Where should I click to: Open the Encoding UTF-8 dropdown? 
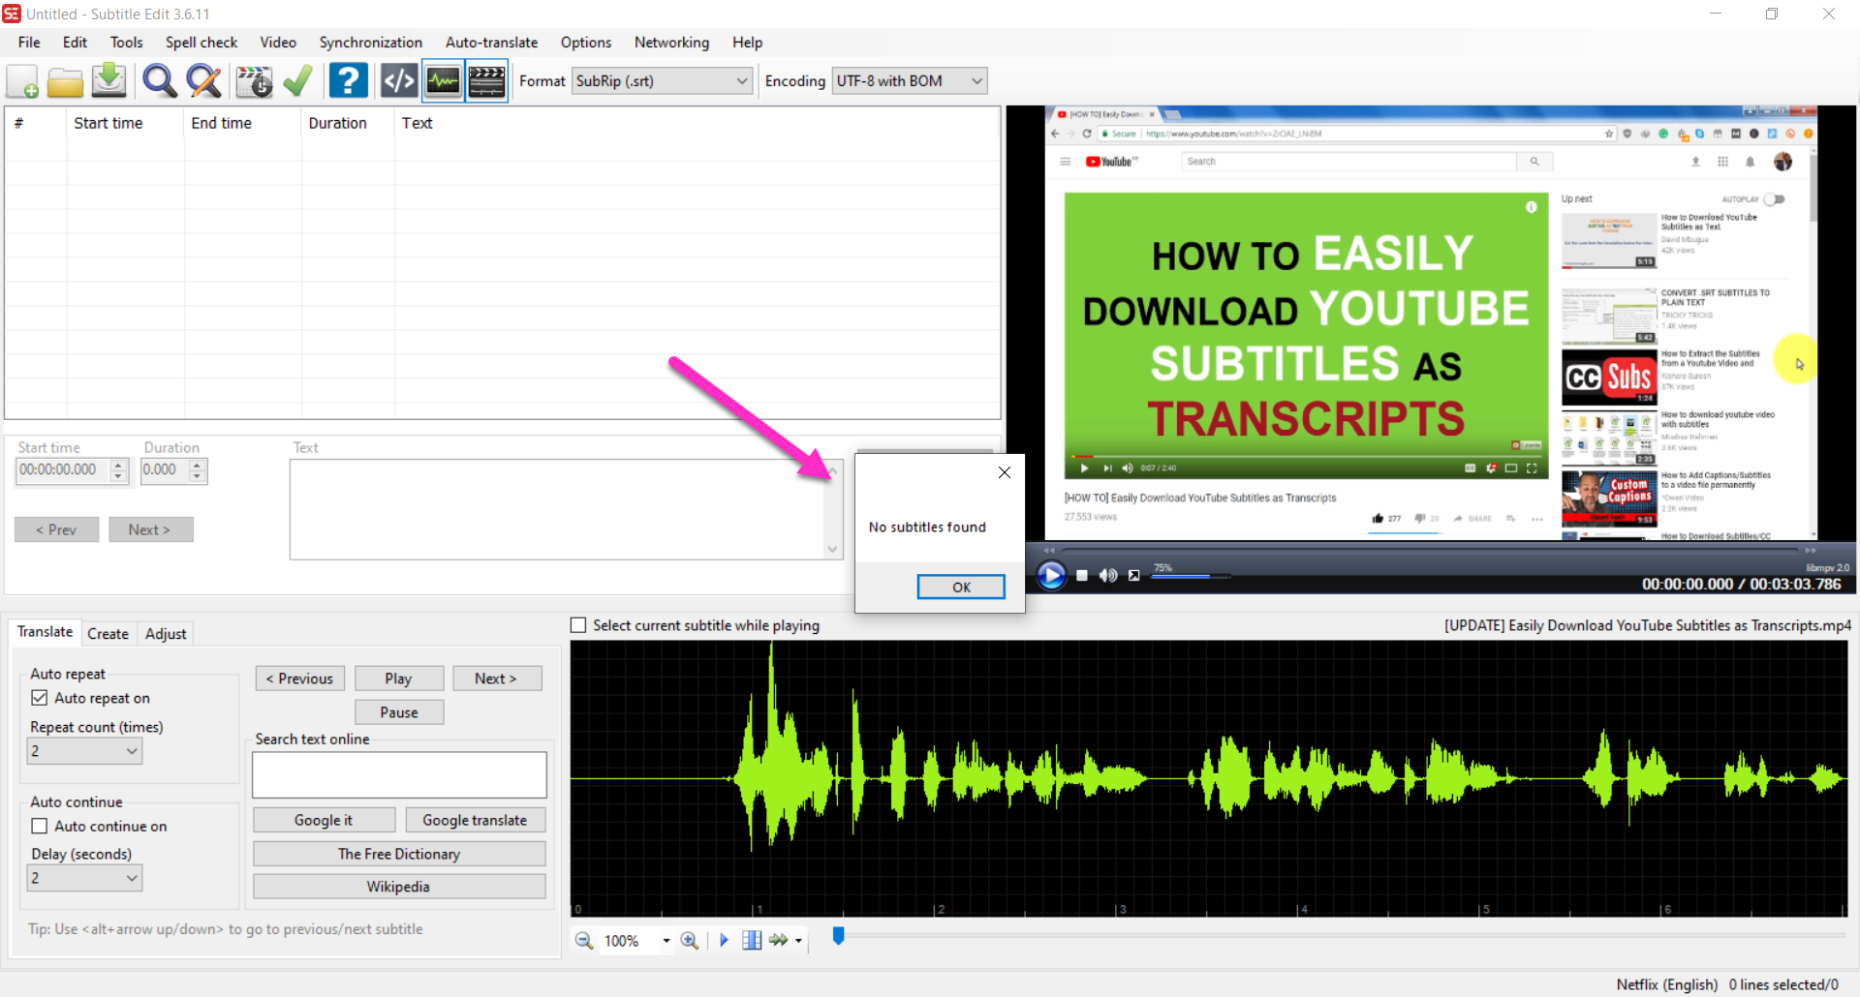(910, 81)
